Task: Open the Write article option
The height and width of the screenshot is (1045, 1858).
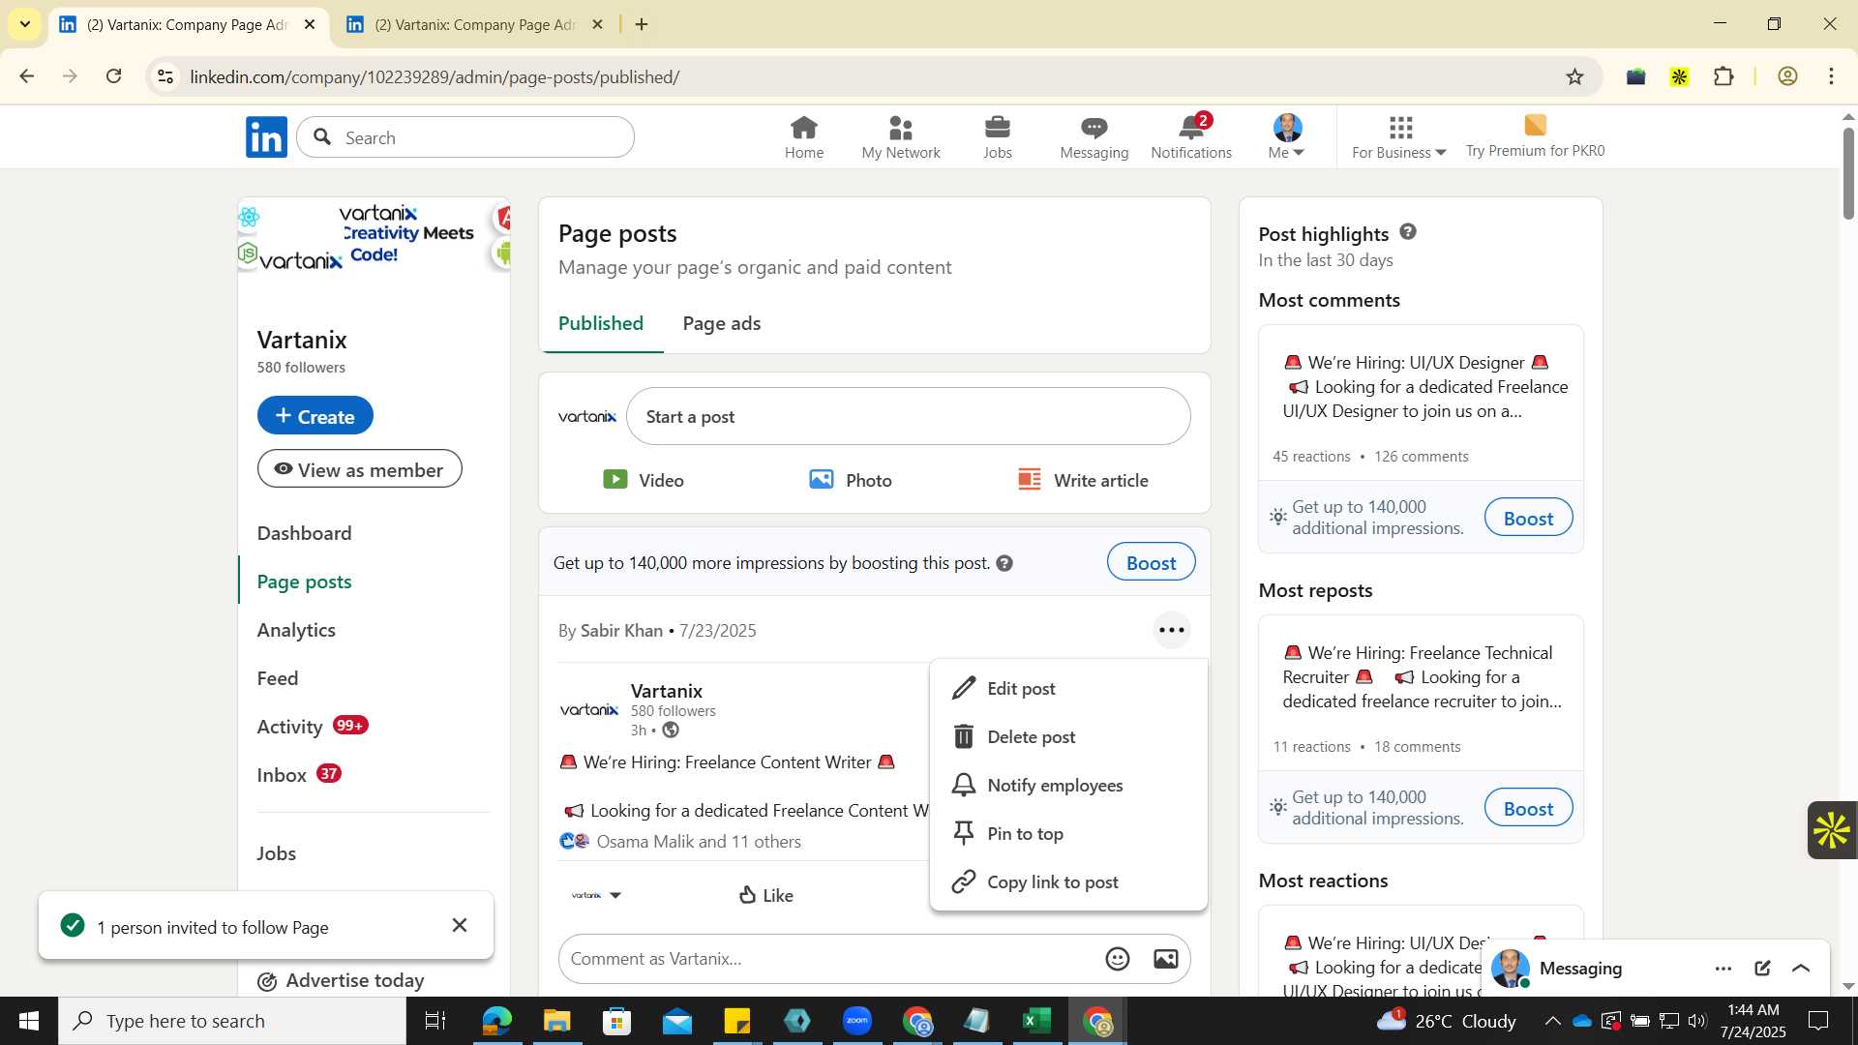Action: tap(1083, 480)
